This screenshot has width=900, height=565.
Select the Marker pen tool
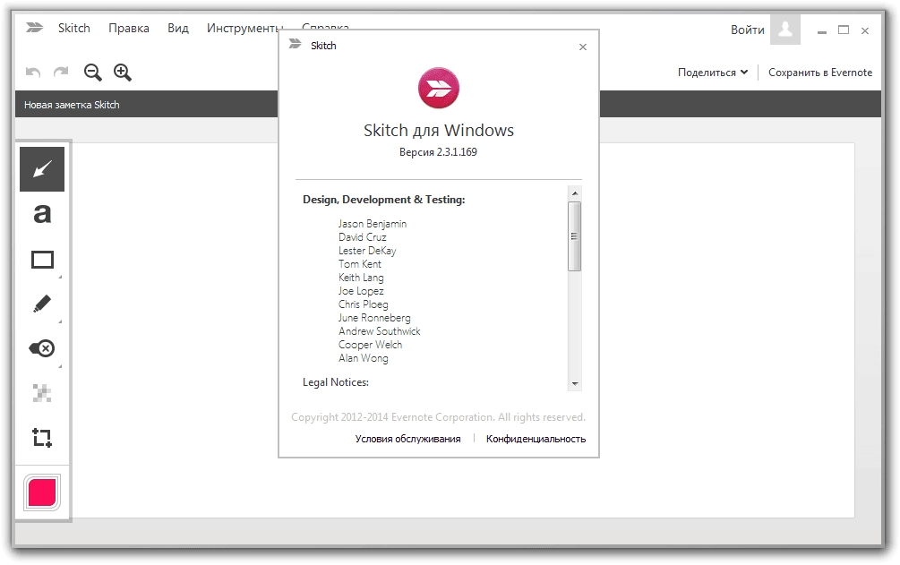pos(42,304)
